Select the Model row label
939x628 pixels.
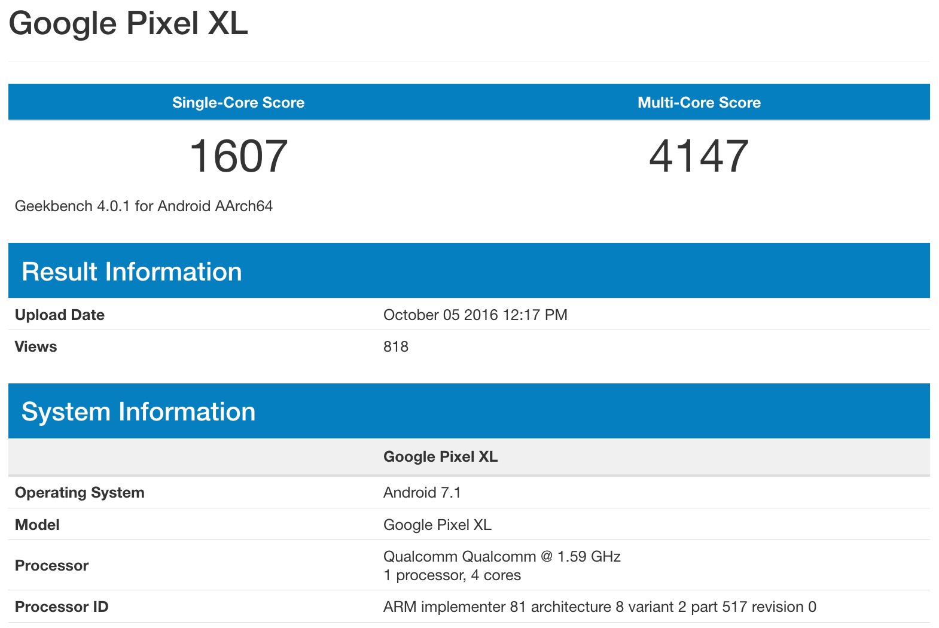click(37, 525)
